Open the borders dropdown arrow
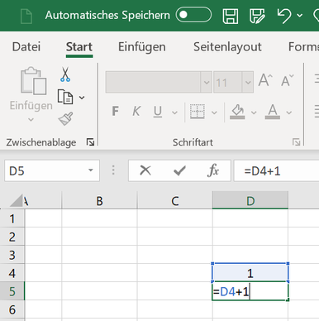This screenshot has height=321, width=319. (x=214, y=113)
